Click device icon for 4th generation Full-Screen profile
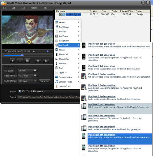 84,136
